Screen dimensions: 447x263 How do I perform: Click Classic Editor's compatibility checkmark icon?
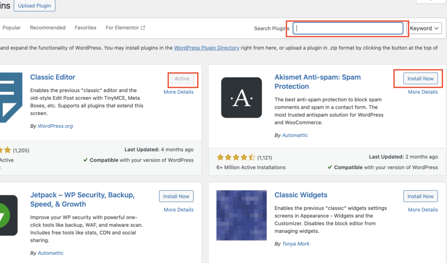point(85,160)
